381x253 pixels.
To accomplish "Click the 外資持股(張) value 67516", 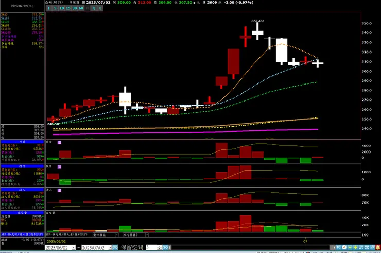I will [38, 149].
